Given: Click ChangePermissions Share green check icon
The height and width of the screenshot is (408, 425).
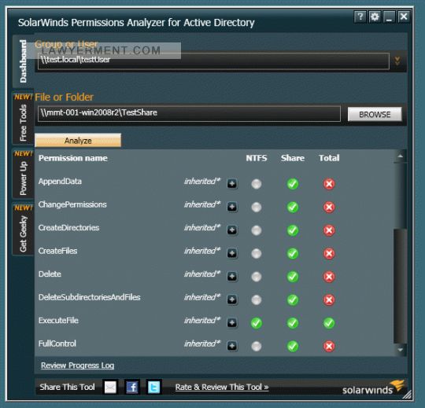Looking at the screenshot, I should 293,207.
